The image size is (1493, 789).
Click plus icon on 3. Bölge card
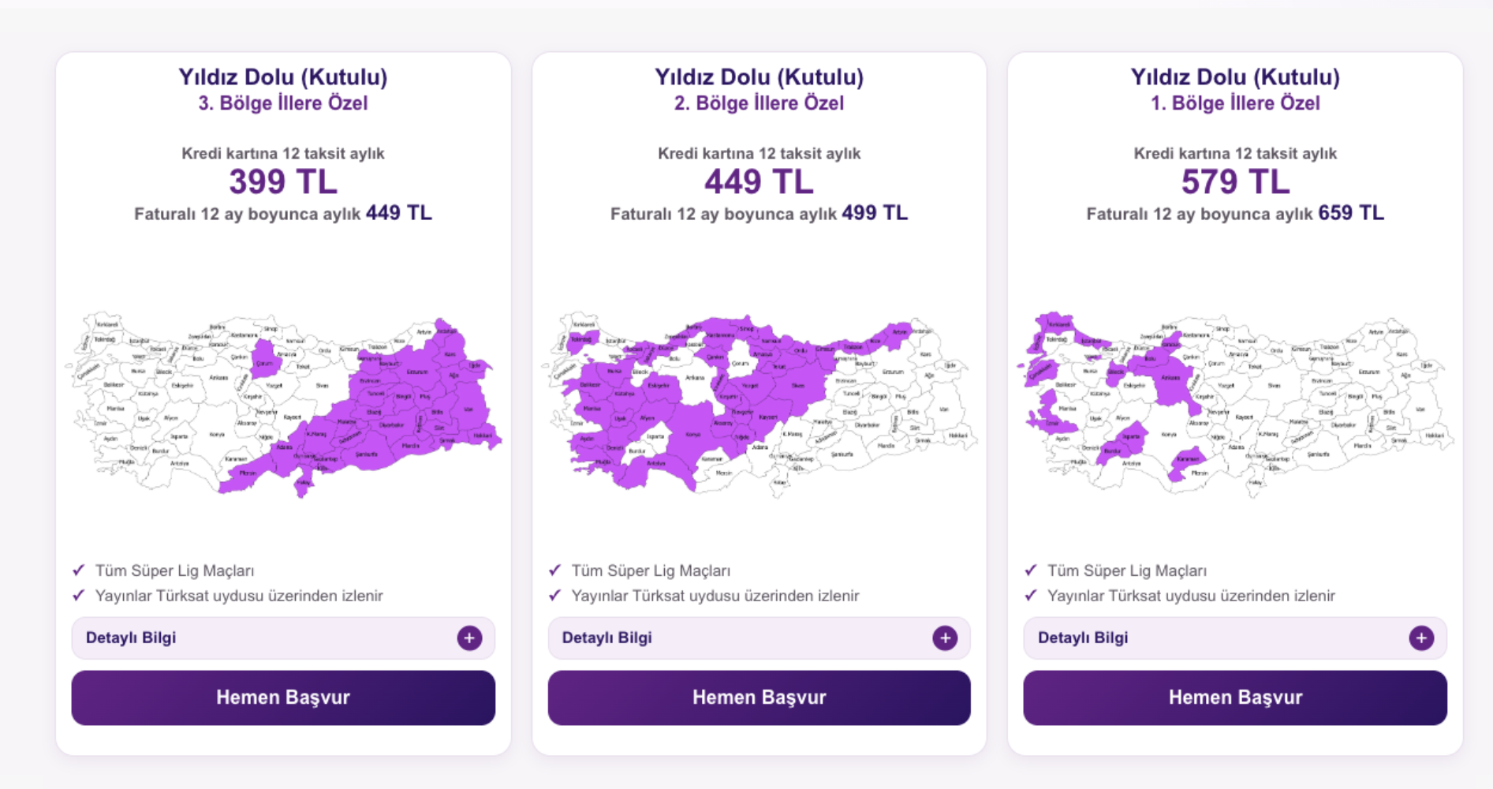tap(469, 638)
